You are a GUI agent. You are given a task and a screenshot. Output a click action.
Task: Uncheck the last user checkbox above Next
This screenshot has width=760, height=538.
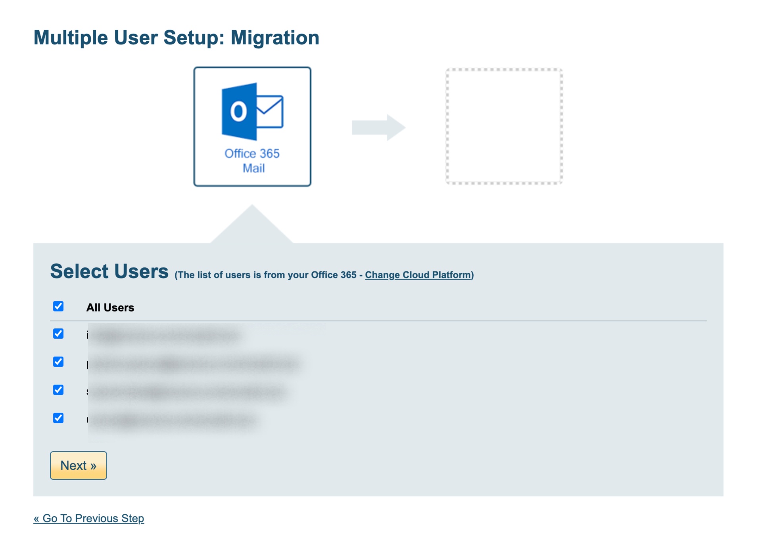tap(58, 418)
